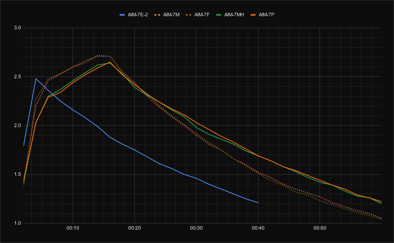Click the 00:40 x-axis time label
394x243 pixels.
click(258, 228)
